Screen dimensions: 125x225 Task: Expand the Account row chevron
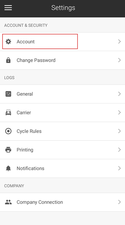(119, 42)
